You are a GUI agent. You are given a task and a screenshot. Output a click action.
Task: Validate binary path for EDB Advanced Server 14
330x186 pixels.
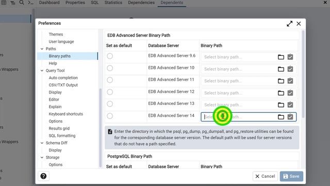(290, 117)
